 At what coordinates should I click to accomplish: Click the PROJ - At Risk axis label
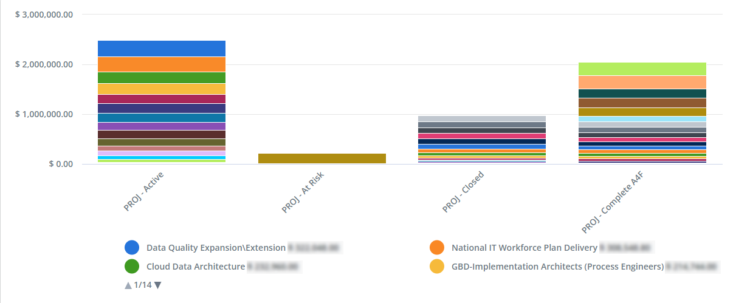pos(302,193)
